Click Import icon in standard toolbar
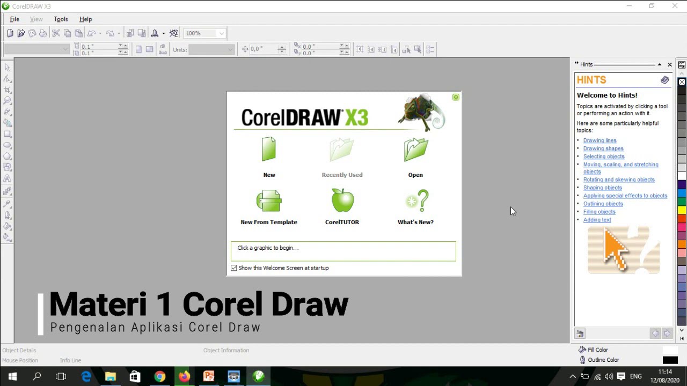The image size is (687, 386). point(130,33)
